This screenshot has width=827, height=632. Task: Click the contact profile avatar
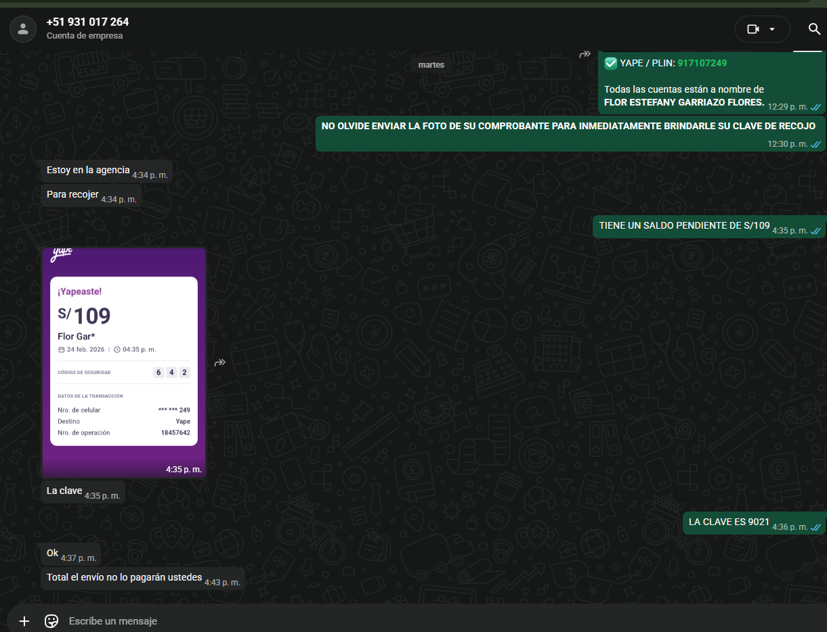pyautogui.click(x=23, y=29)
